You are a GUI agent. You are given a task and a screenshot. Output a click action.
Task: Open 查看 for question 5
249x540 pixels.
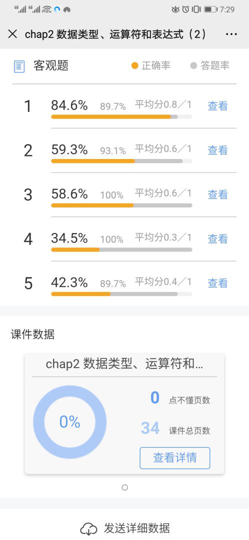[217, 283]
